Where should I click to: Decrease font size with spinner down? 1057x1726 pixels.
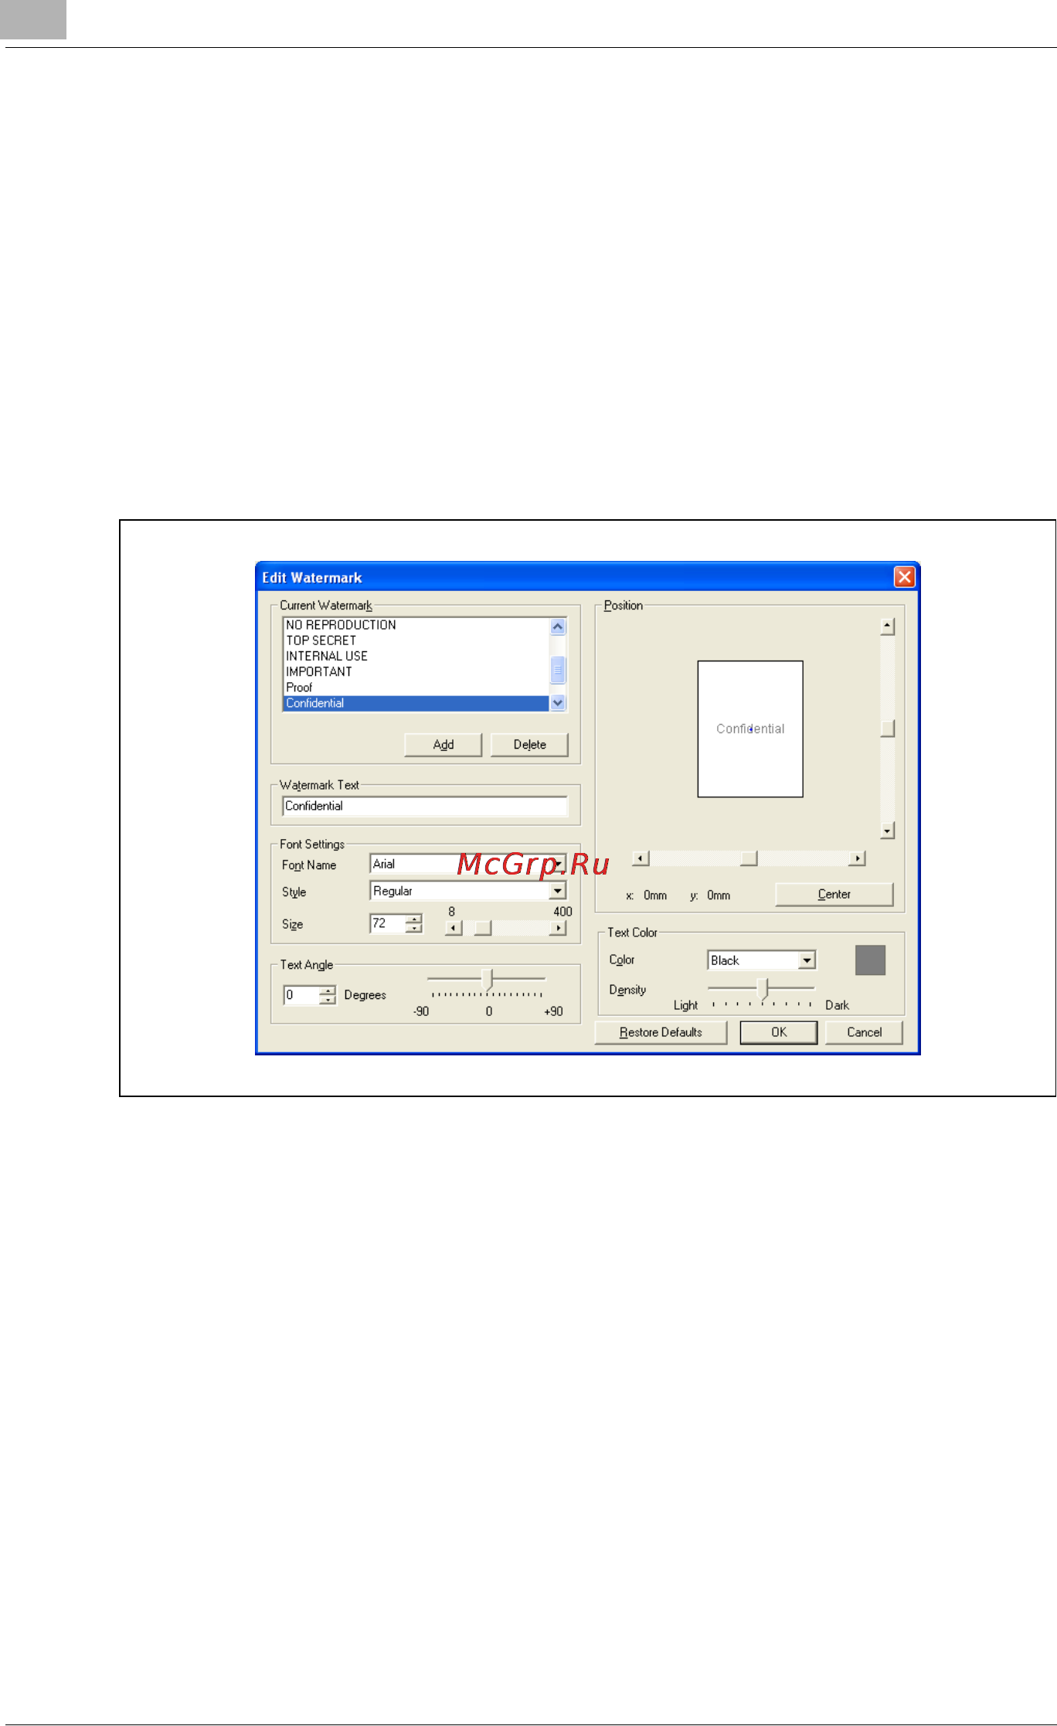point(415,928)
